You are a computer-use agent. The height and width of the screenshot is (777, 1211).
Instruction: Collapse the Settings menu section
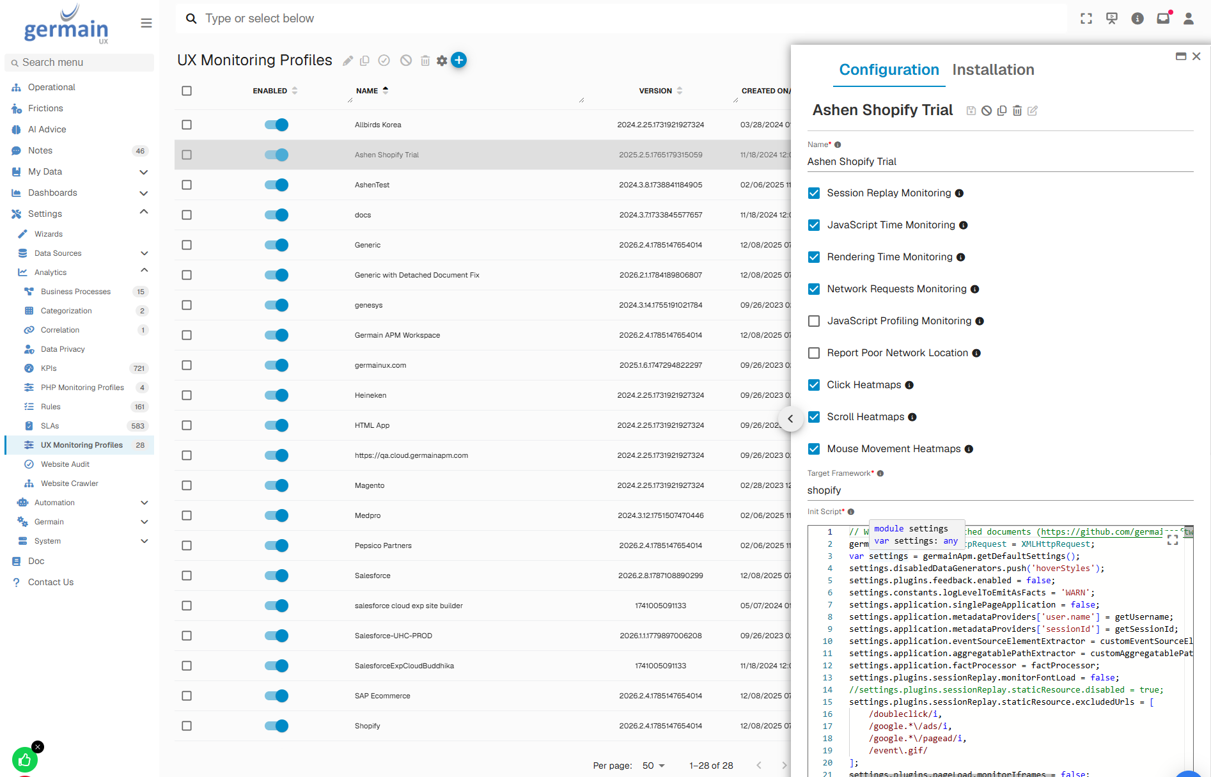(144, 213)
